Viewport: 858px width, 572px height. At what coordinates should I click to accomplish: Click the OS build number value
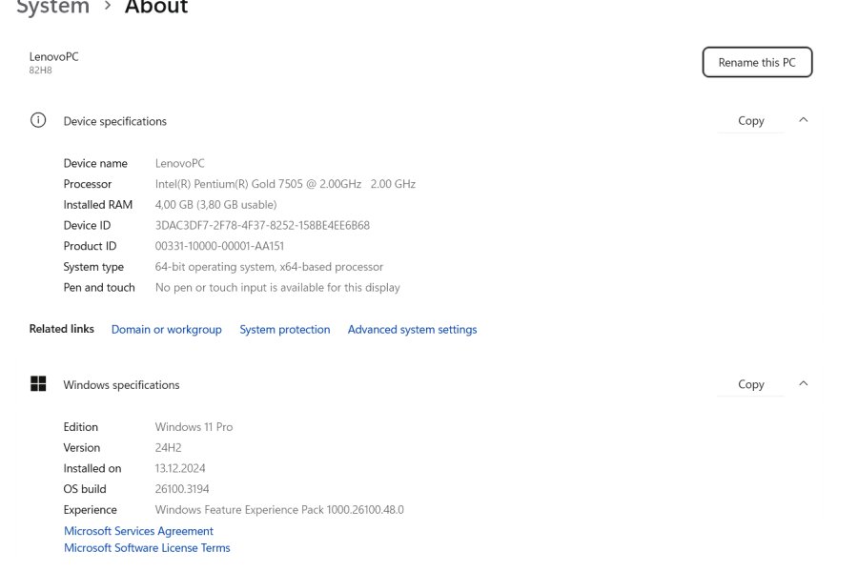[182, 489]
